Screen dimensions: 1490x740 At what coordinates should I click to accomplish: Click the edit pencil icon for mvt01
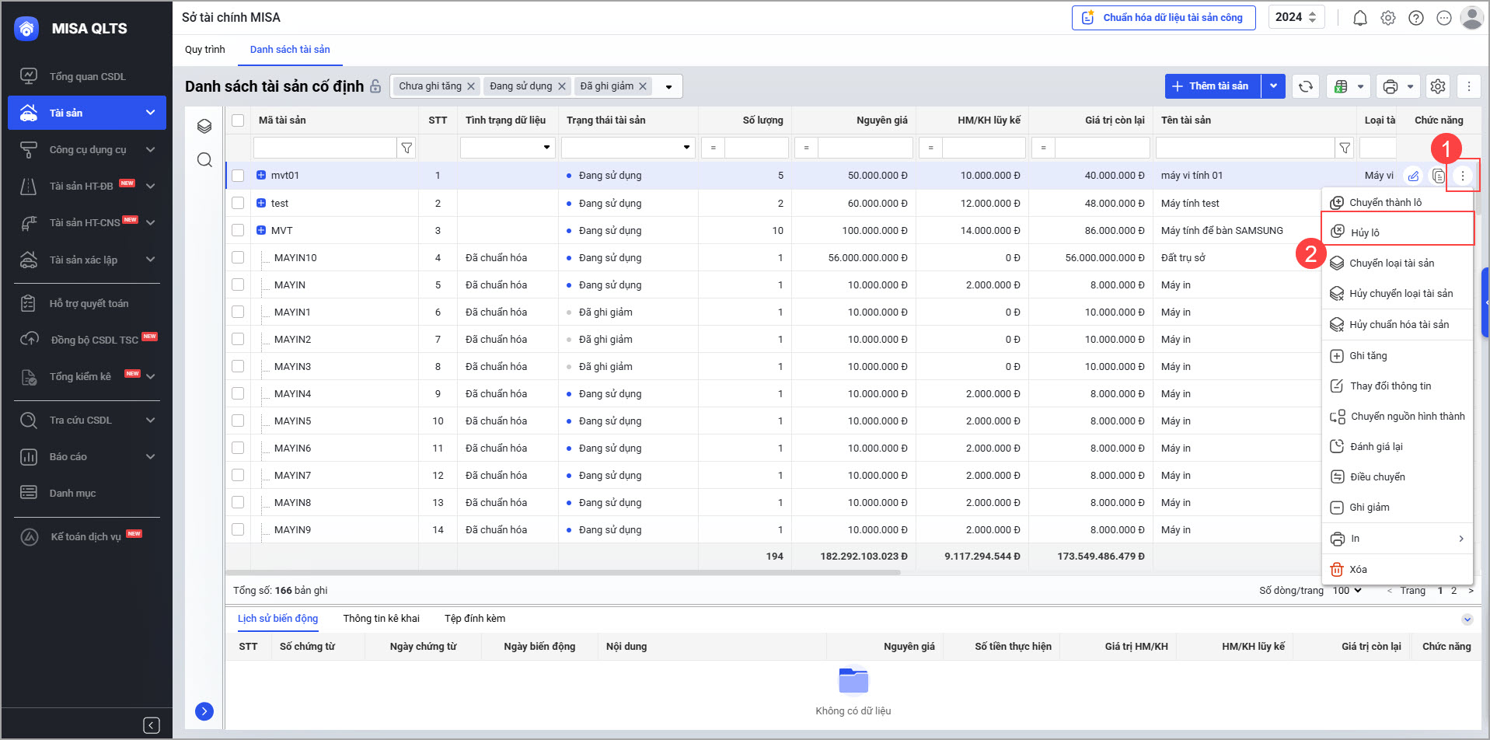point(1413,176)
